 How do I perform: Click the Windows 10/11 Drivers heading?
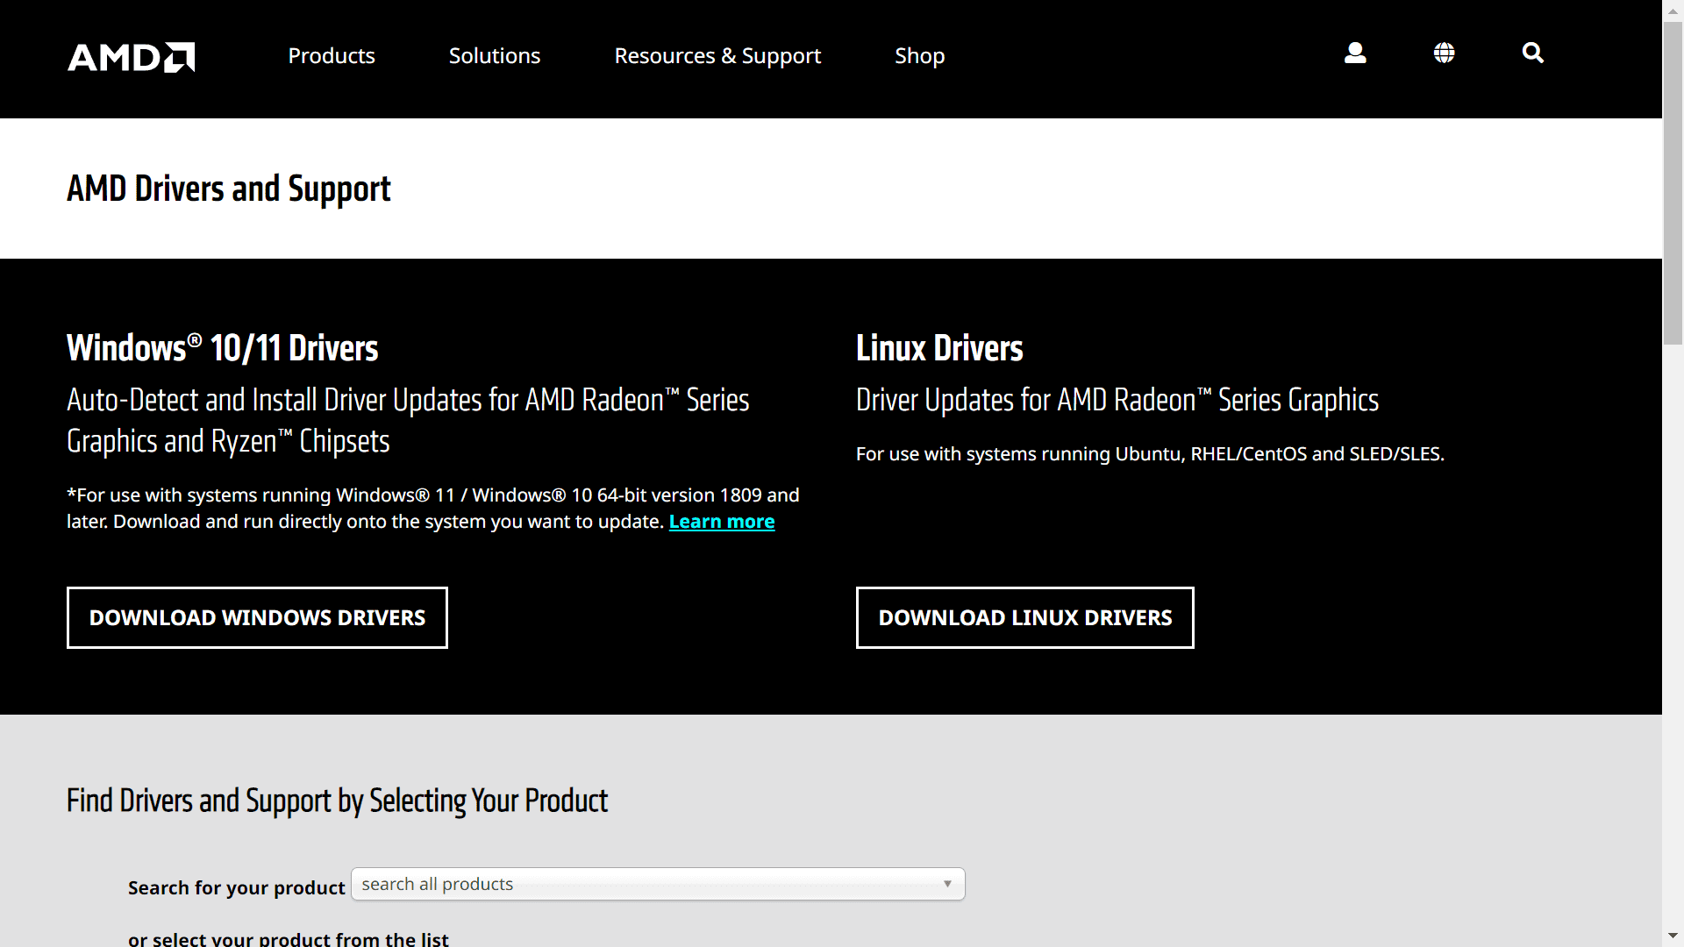[223, 348]
